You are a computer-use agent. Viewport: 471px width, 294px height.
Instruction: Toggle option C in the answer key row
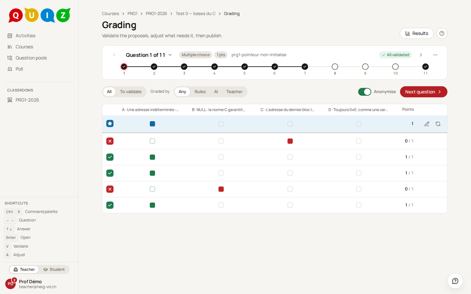tap(290, 124)
